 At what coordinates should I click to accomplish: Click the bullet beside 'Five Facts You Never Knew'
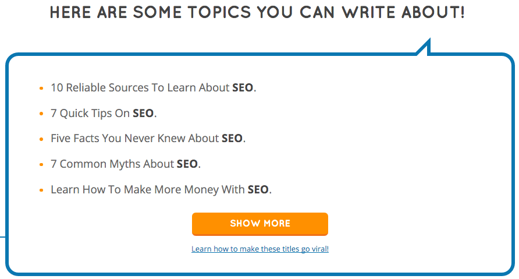(41, 139)
